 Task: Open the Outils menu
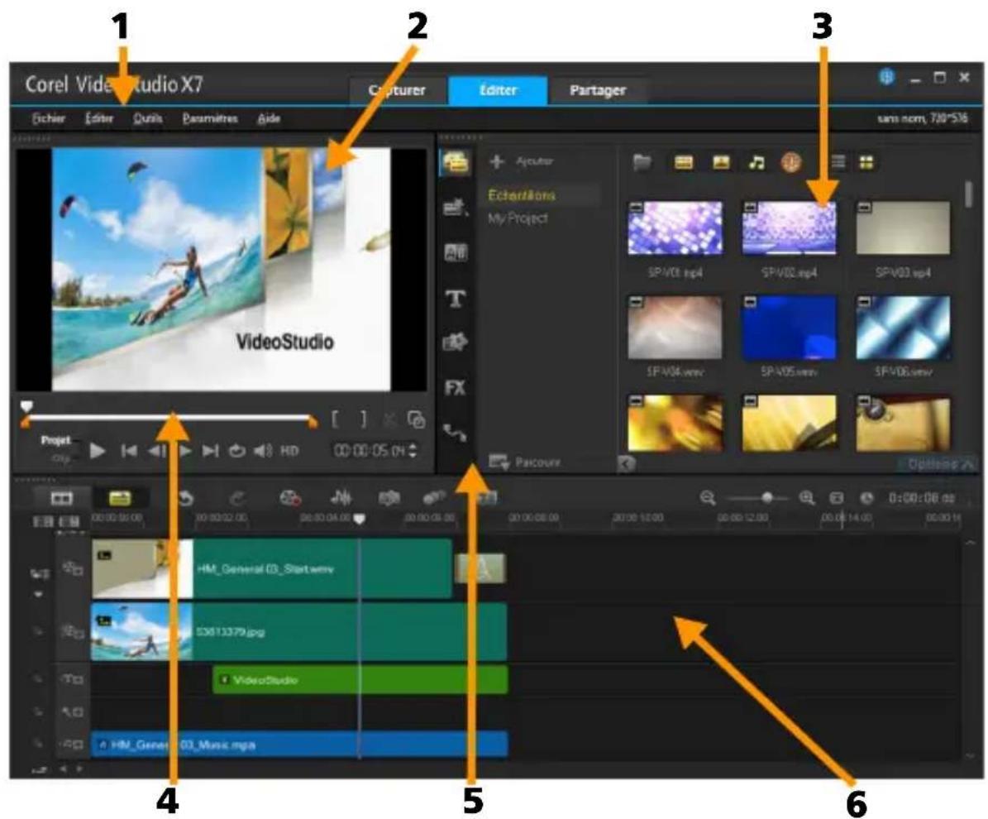[146, 118]
